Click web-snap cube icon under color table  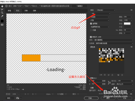click(109, 75)
